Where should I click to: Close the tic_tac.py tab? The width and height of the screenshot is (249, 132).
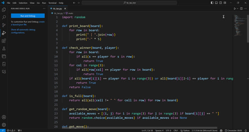coord(65,8)
